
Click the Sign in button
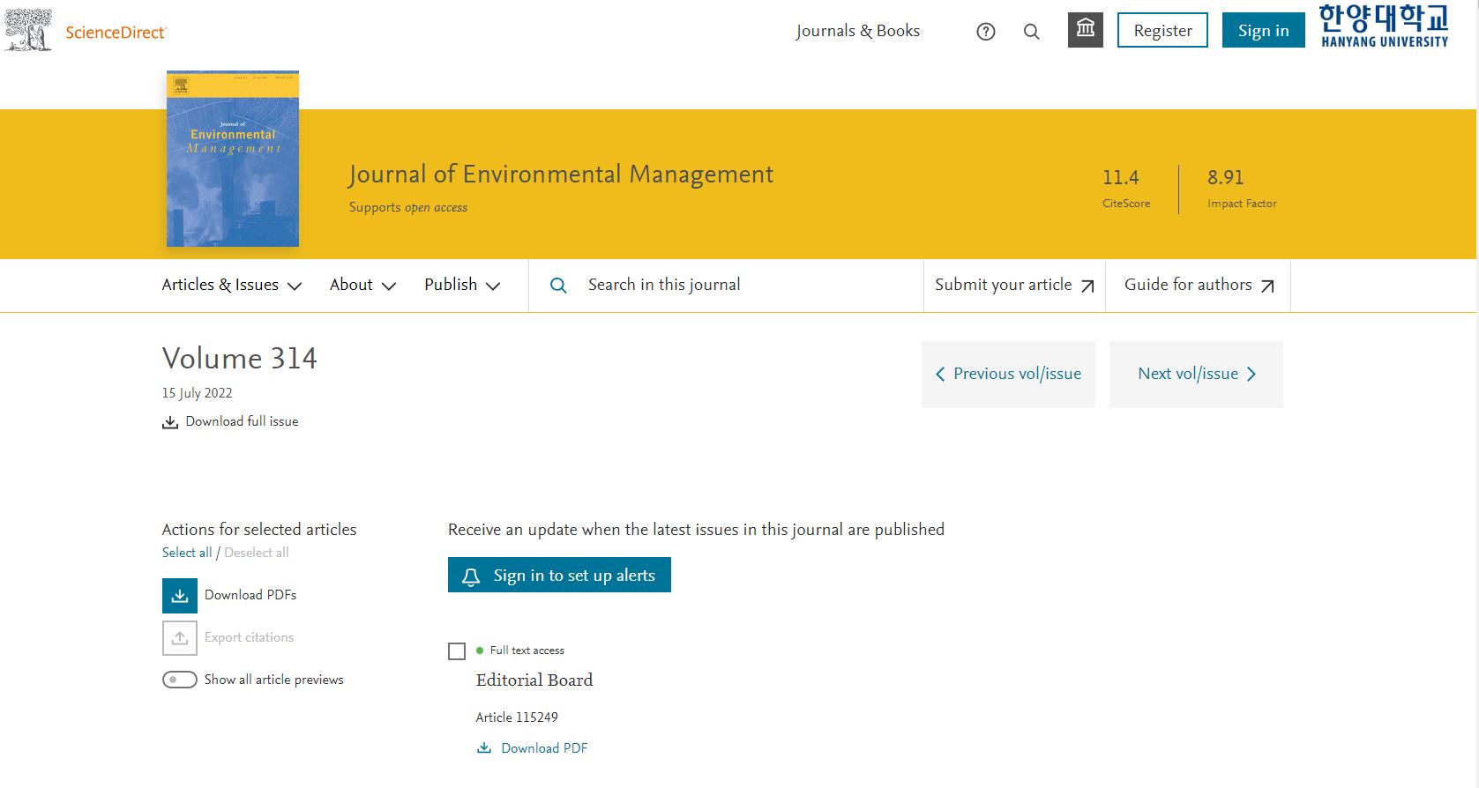pyautogui.click(x=1263, y=31)
